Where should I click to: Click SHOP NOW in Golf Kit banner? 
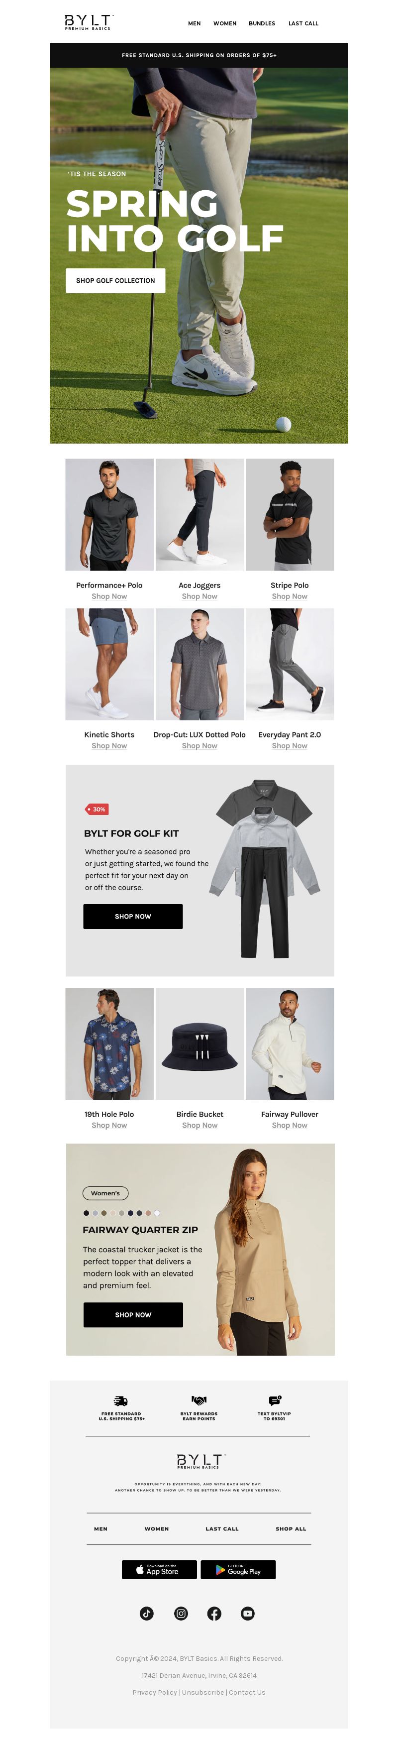[133, 917]
